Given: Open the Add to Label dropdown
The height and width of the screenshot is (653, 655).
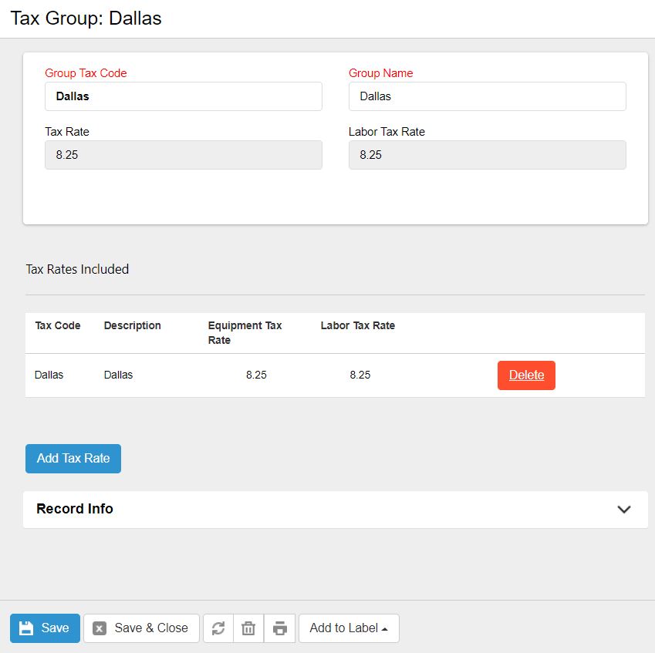Looking at the screenshot, I should coord(349,628).
